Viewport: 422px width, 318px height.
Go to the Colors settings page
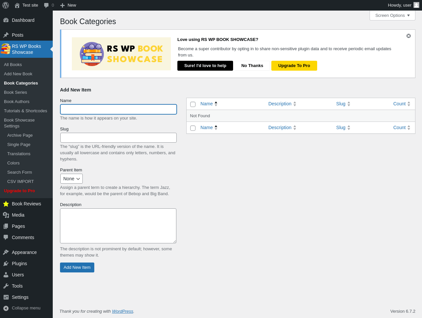click(14, 163)
